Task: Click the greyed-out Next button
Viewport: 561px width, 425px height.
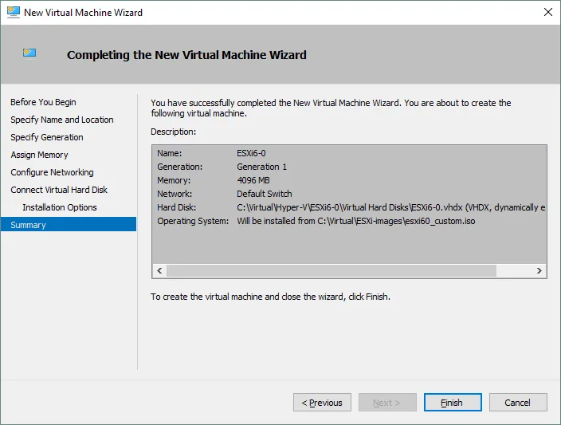Action: tap(387, 403)
